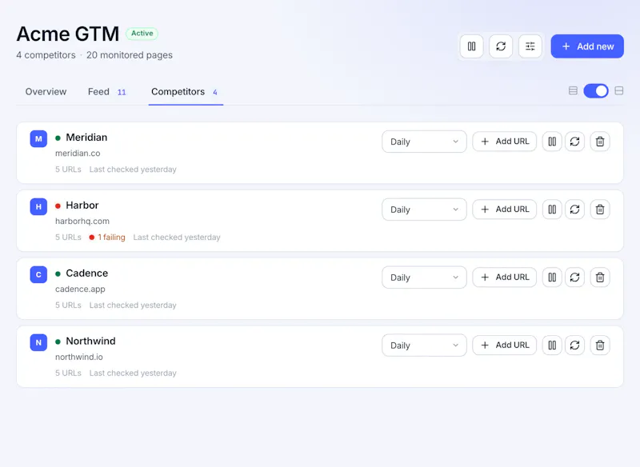Click the Meridian competitor name
Screen dimensions: 640x467
86,138
